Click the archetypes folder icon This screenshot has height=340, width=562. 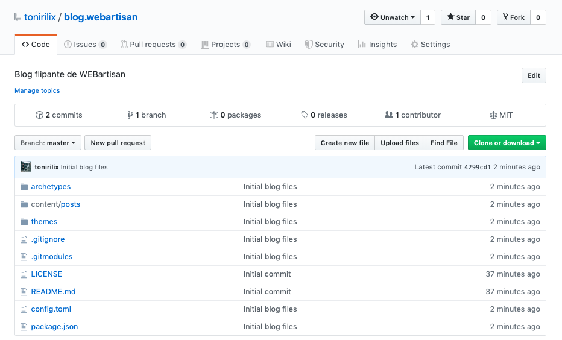(24, 187)
